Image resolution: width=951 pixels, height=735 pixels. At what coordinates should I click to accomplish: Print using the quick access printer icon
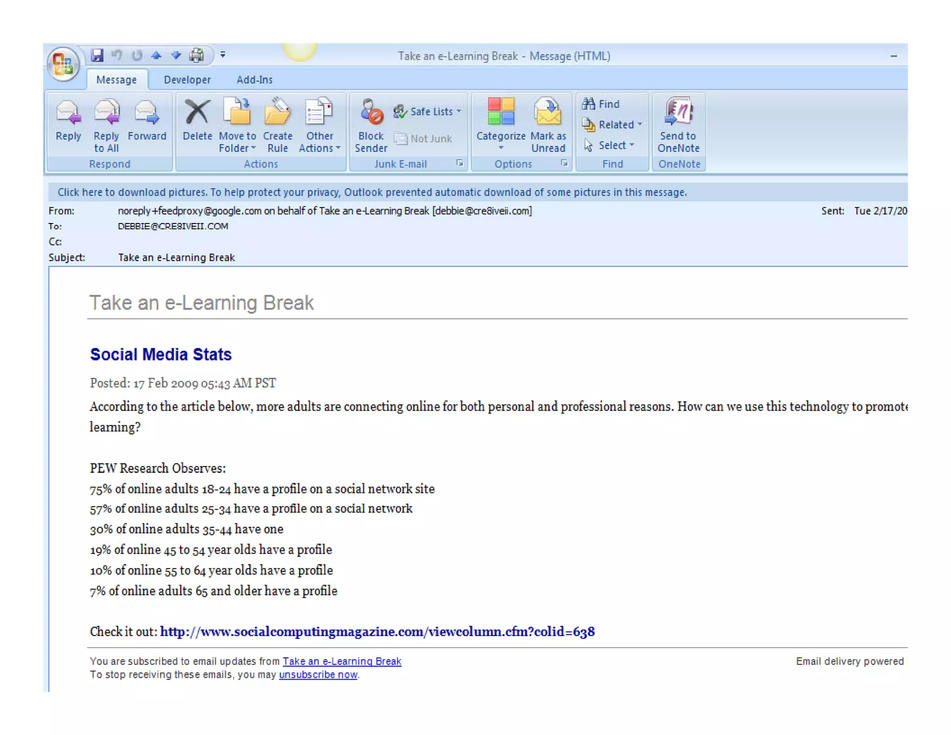(196, 55)
